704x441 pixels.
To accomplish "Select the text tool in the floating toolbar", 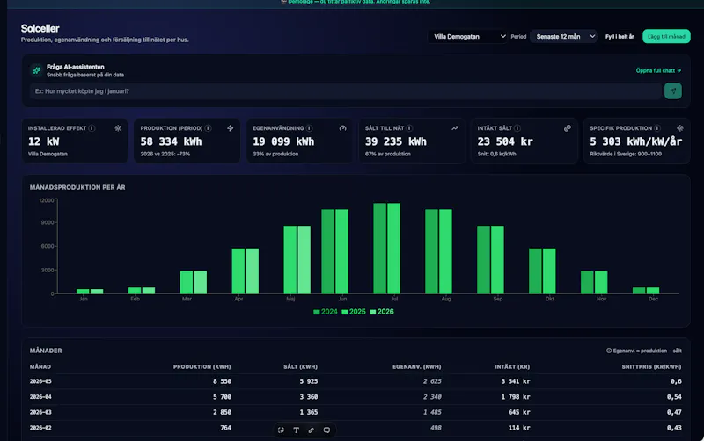I will click(297, 430).
